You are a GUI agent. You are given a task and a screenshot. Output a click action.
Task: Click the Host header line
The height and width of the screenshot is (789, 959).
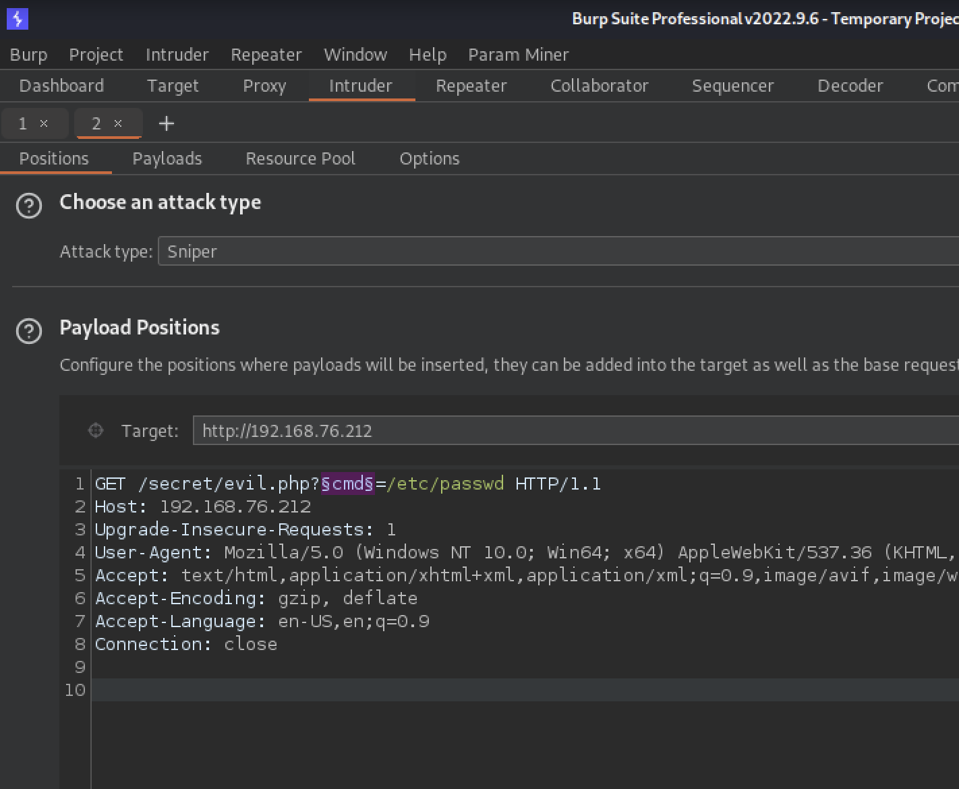click(203, 507)
